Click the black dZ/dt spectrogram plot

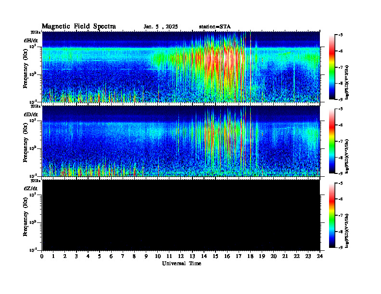pos(181,215)
